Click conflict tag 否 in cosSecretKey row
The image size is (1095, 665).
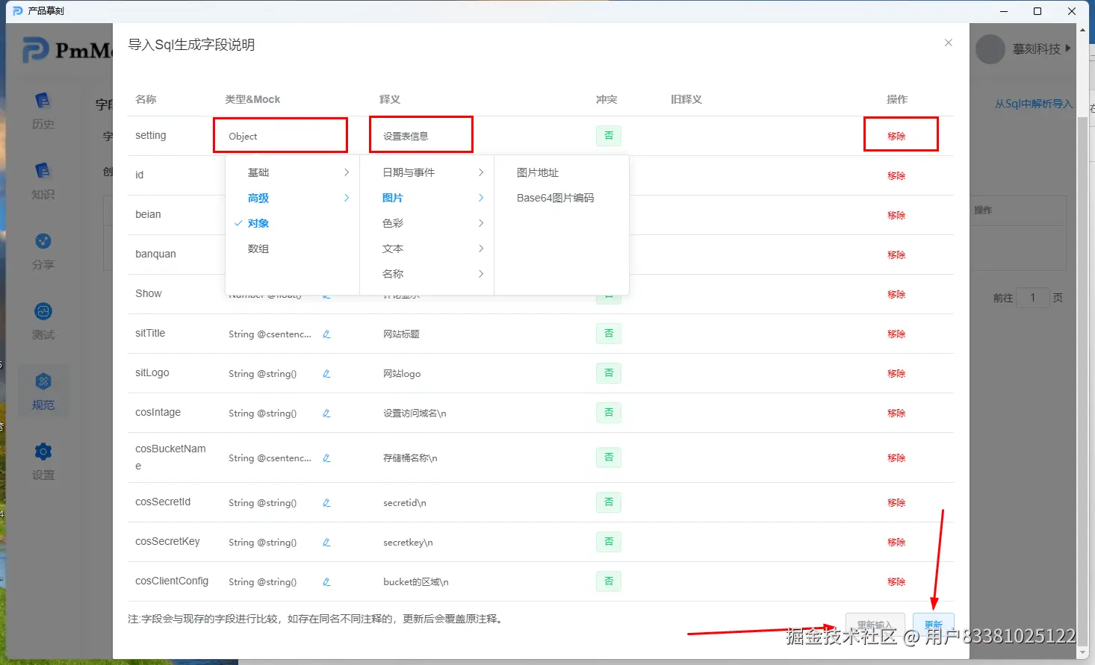(609, 542)
